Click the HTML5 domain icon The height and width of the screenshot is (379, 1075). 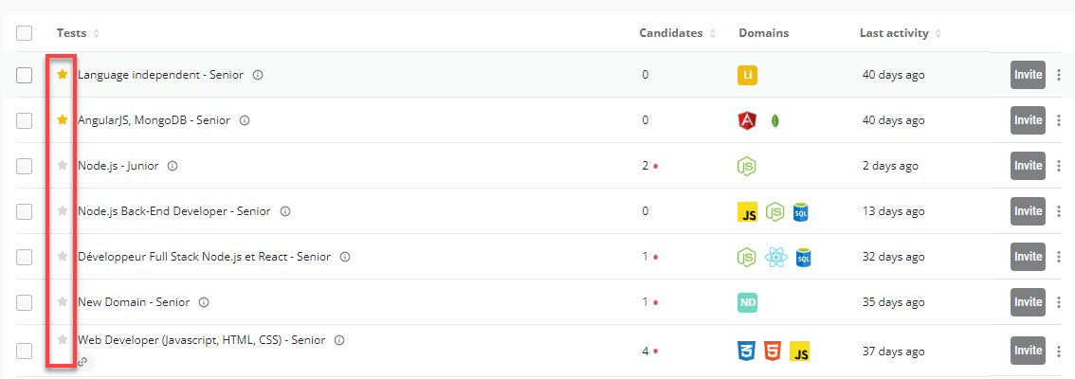[x=774, y=352]
